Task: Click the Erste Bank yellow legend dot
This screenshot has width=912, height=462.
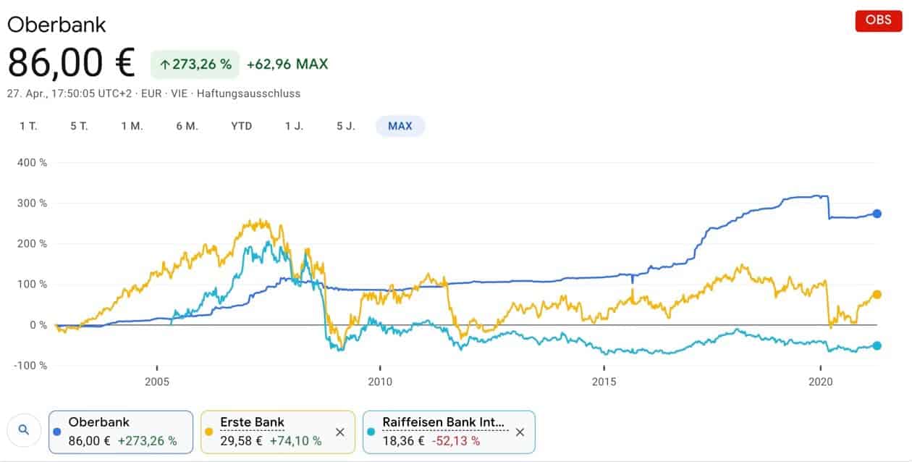Action: [x=208, y=432]
